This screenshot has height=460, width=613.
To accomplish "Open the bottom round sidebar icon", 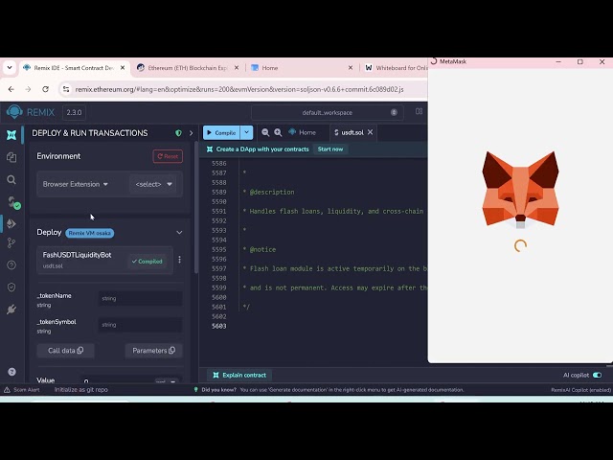I will tap(11, 372).
